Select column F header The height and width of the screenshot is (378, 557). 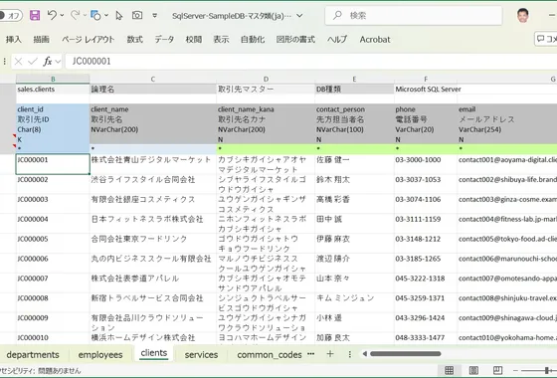[426, 79]
